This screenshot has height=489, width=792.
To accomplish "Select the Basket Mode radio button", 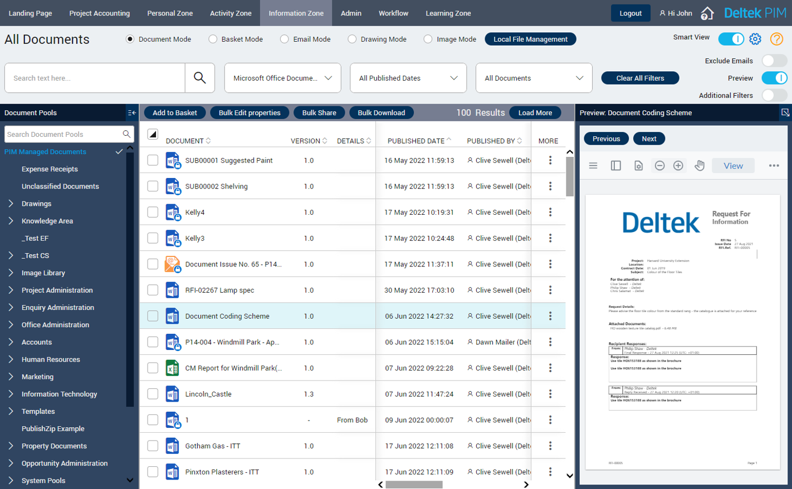I will [x=213, y=39].
